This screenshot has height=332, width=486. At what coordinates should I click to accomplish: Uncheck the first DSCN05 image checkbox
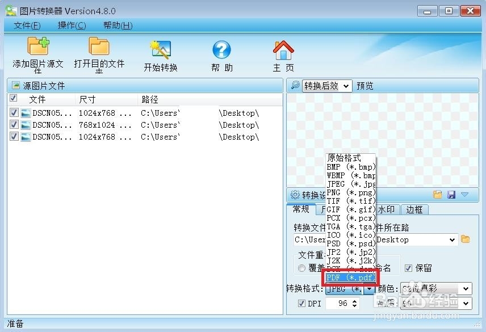pyautogui.click(x=14, y=112)
